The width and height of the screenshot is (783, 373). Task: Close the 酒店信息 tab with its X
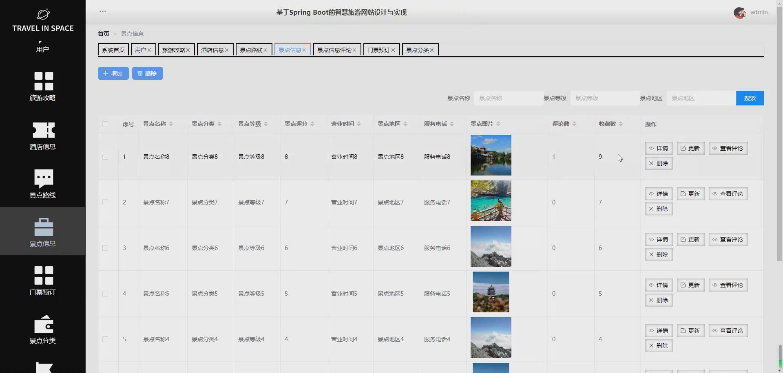coord(227,50)
